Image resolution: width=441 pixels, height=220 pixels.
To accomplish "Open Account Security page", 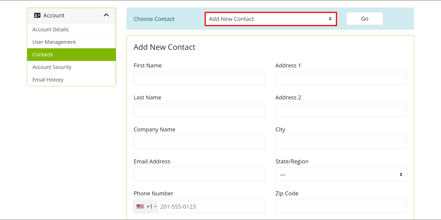I will (52, 67).
